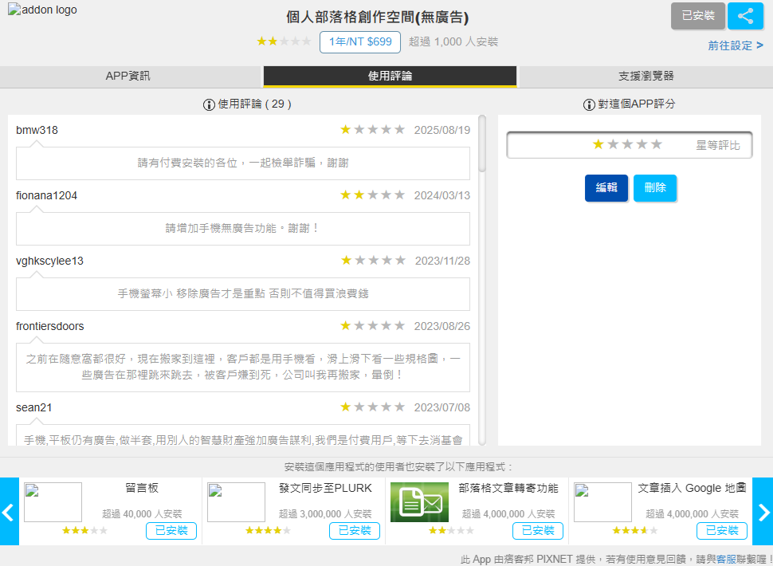Click reviewer name vghkscylee13
773x566 pixels.
pos(49,261)
